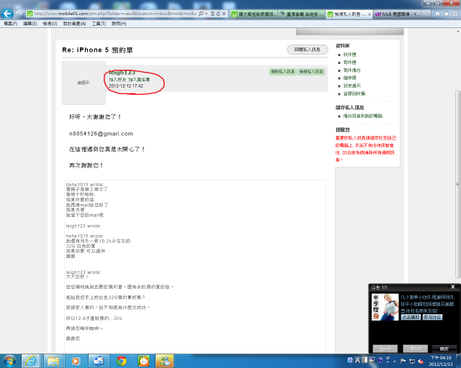461x368 pixels.
Task: Open Windows Start orb
Action: [x=9, y=361]
